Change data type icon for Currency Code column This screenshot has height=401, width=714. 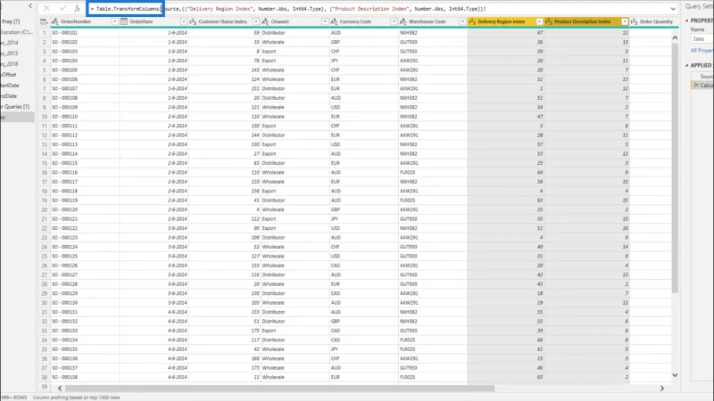tap(334, 21)
